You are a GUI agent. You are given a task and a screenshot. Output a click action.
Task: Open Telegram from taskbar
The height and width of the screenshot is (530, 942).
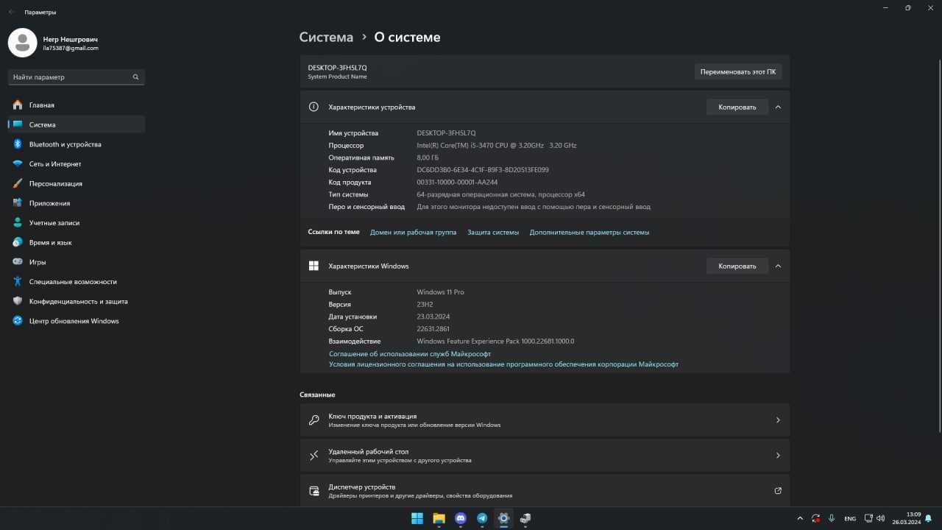pyautogui.click(x=482, y=518)
